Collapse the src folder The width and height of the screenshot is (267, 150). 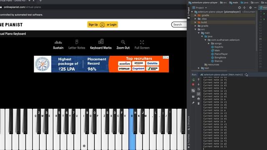[x=196, y=30]
